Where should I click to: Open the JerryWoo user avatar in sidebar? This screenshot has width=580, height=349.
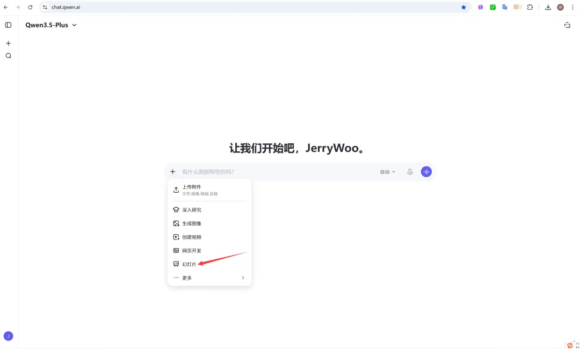[8, 336]
